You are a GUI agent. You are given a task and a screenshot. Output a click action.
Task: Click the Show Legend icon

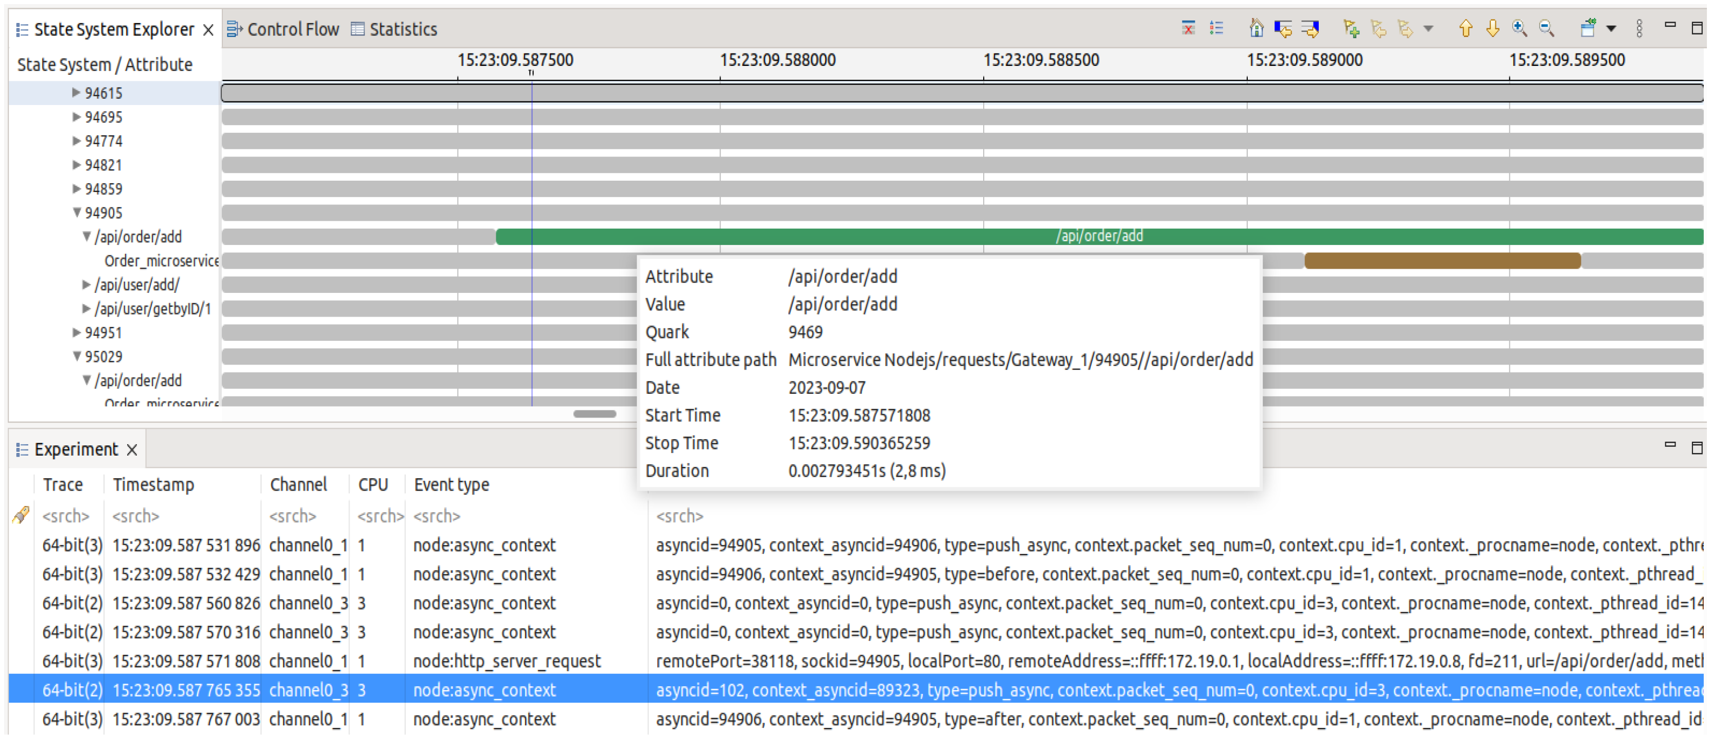coord(1216,28)
